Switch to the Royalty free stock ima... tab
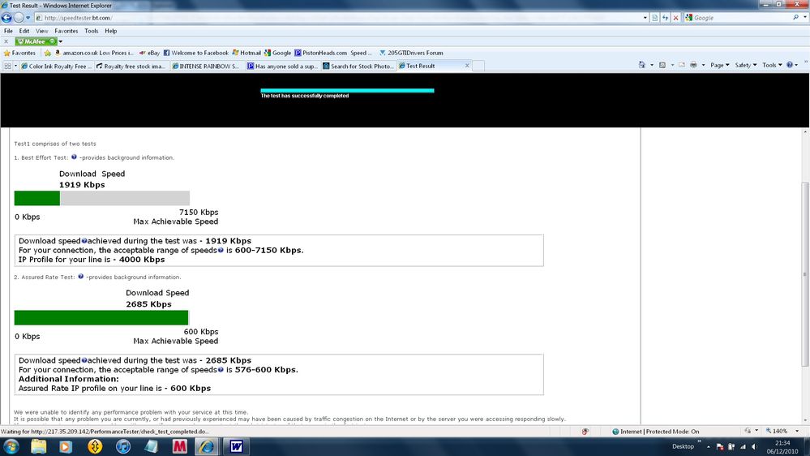The image size is (810, 456). pos(131,67)
